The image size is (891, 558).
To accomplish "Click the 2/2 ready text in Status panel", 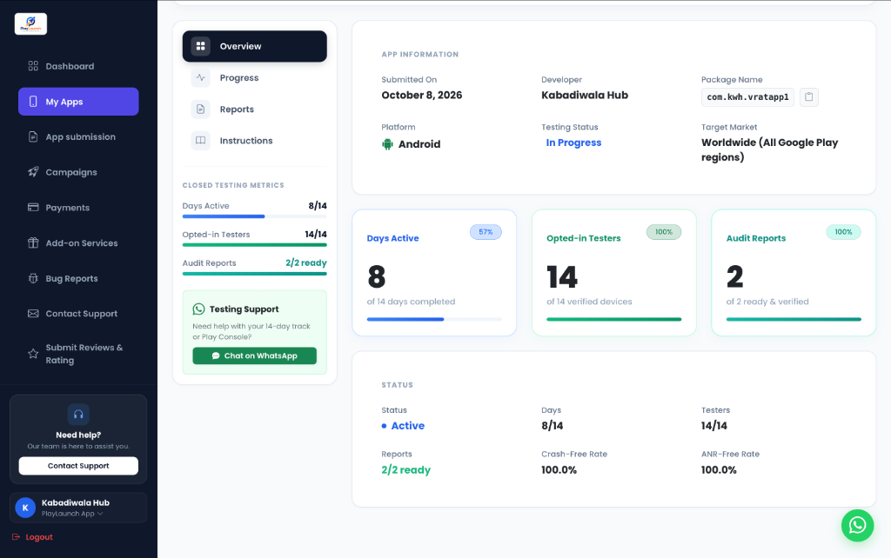I will [405, 470].
